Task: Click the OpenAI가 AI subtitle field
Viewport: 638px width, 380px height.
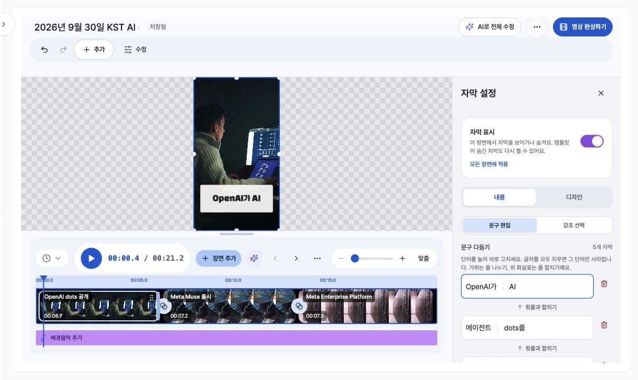Action: pos(527,287)
